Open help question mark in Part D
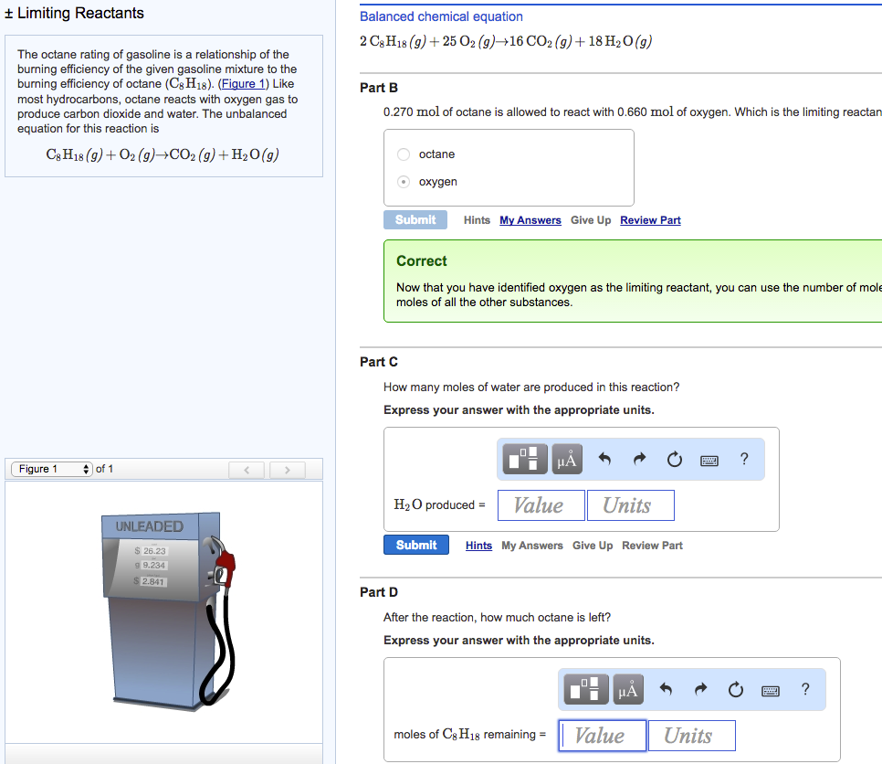This screenshot has width=882, height=764. [x=804, y=690]
